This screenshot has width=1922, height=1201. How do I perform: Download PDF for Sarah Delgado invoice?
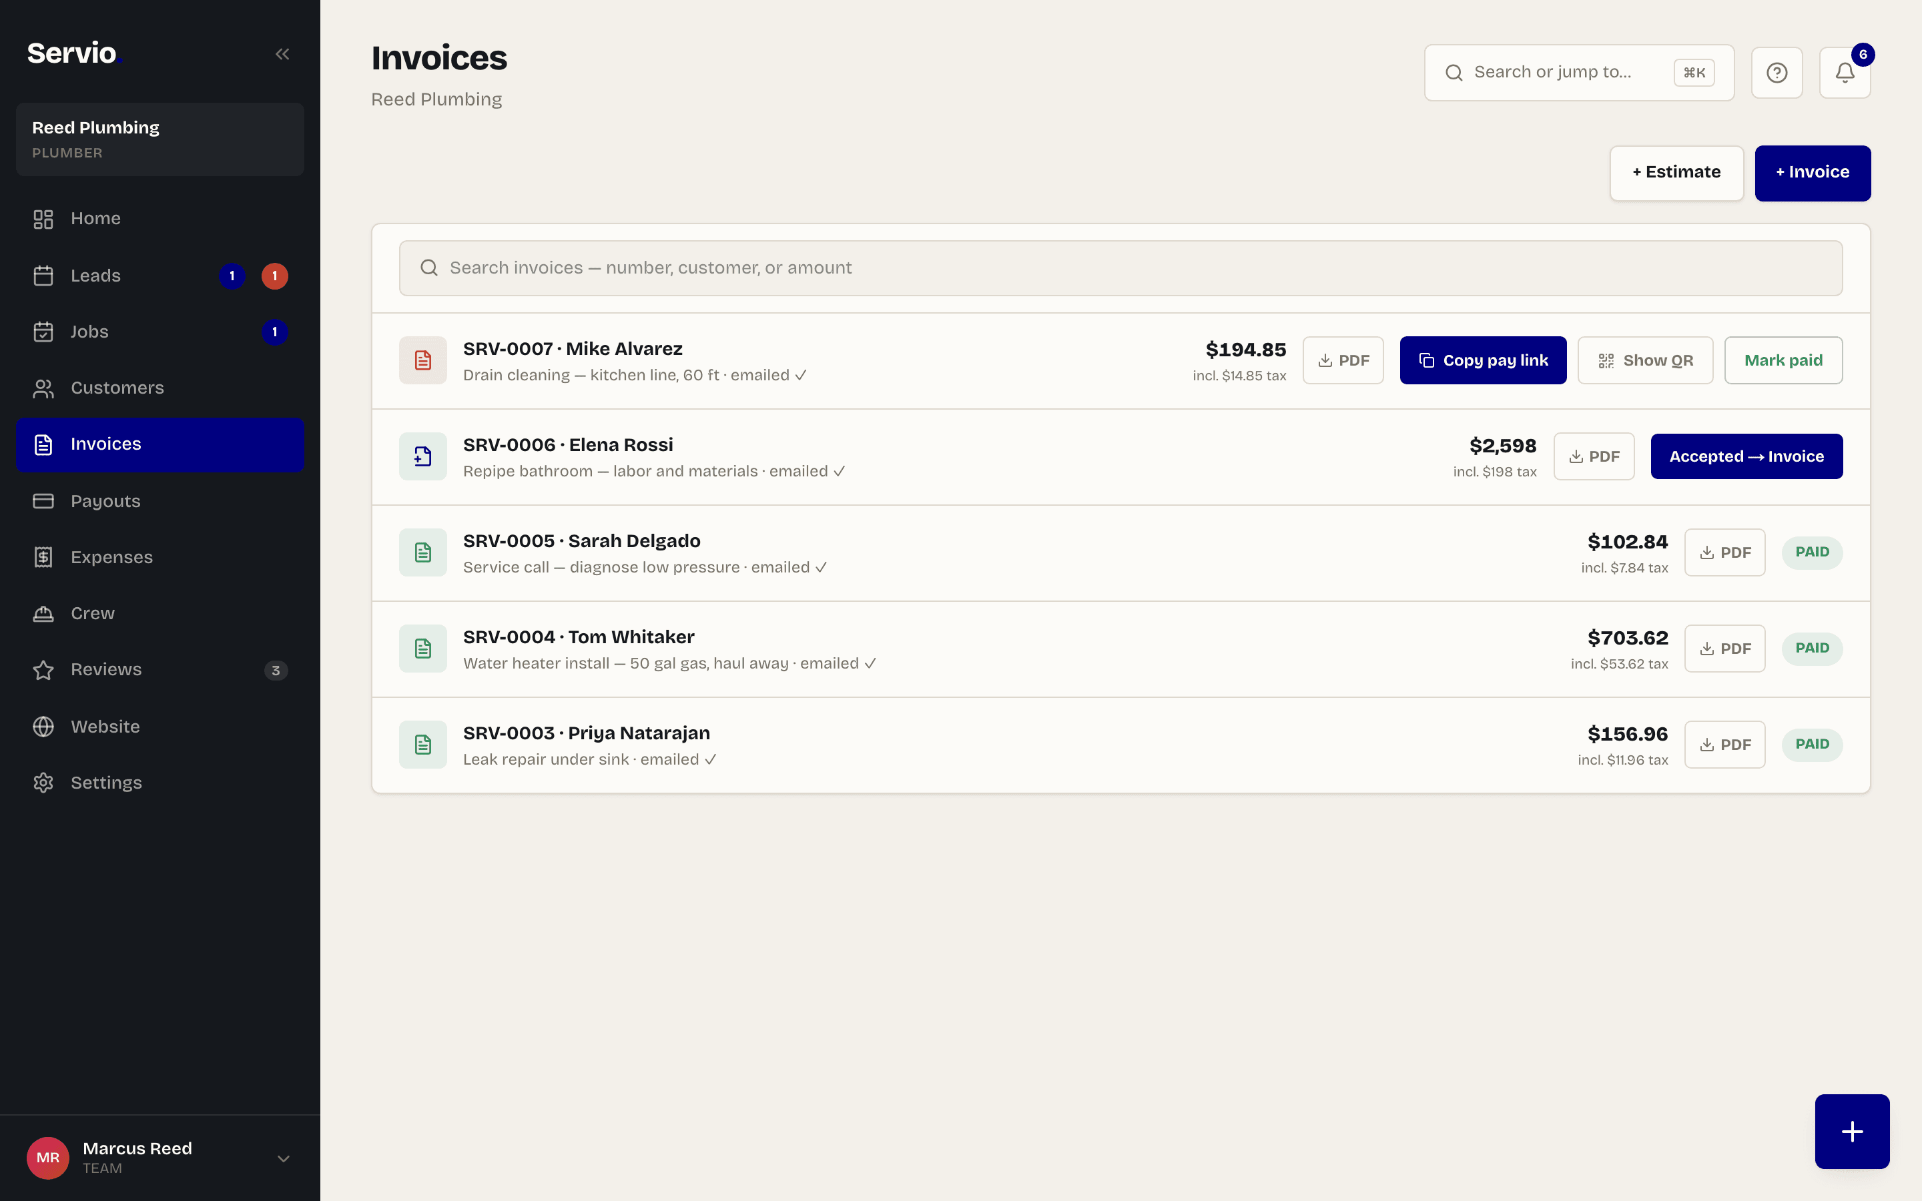click(x=1724, y=553)
